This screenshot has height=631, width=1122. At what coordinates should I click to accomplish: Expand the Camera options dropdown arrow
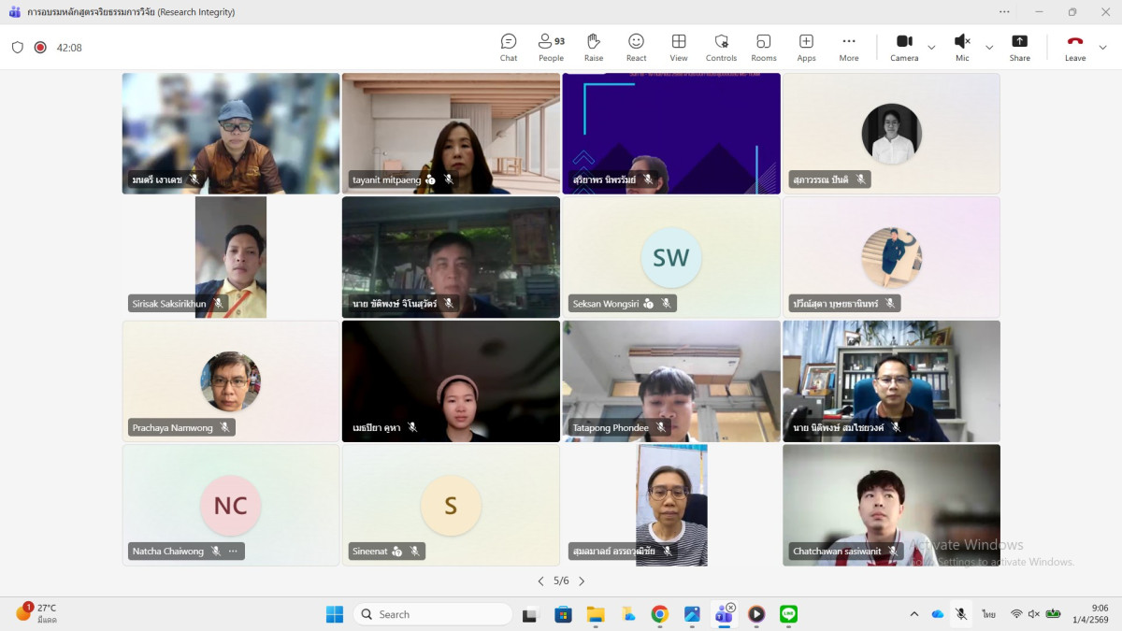coord(931,48)
